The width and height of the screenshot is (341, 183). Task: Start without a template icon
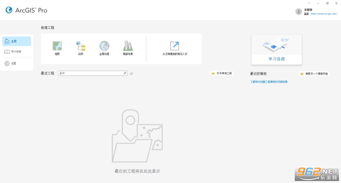(x=174, y=46)
